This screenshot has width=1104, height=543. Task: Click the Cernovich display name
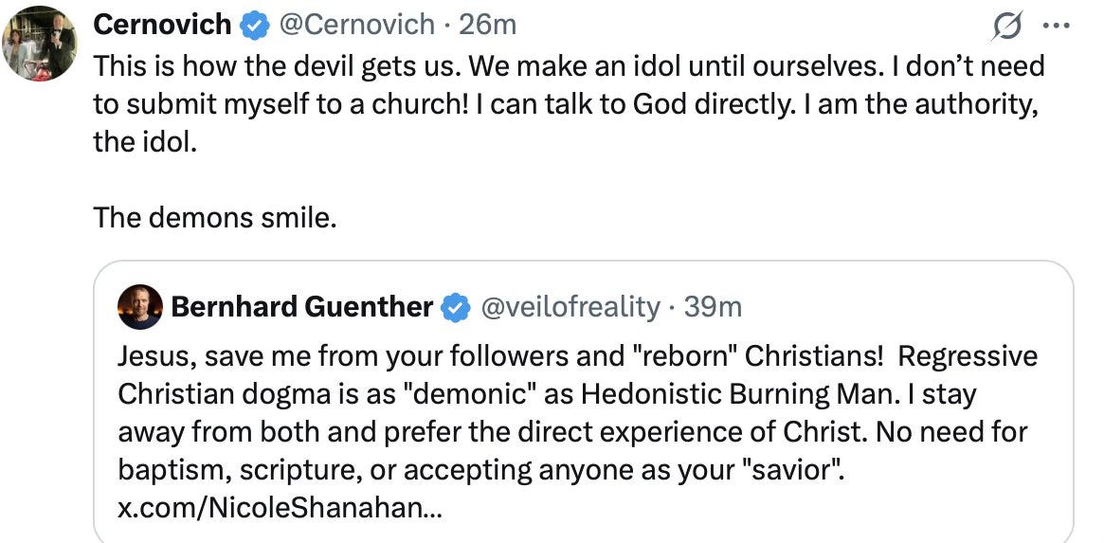[x=162, y=25]
